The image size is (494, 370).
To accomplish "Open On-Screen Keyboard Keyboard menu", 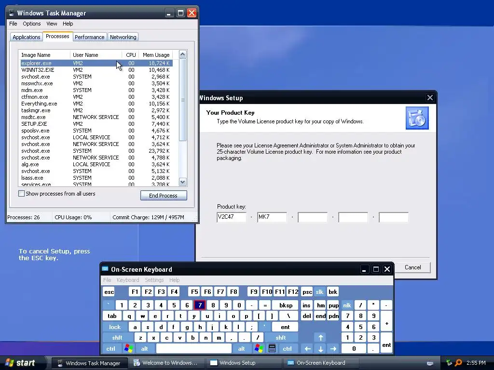I will click(x=128, y=280).
